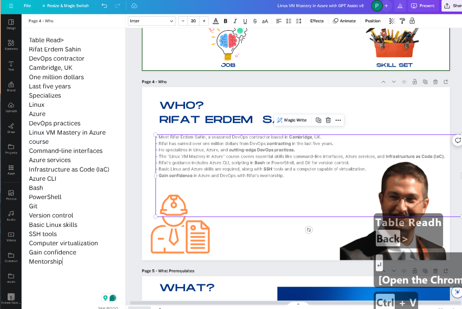Add a collaborator with plus icon
The height and width of the screenshot is (309, 462).
pyautogui.click(x=386, y=5)
